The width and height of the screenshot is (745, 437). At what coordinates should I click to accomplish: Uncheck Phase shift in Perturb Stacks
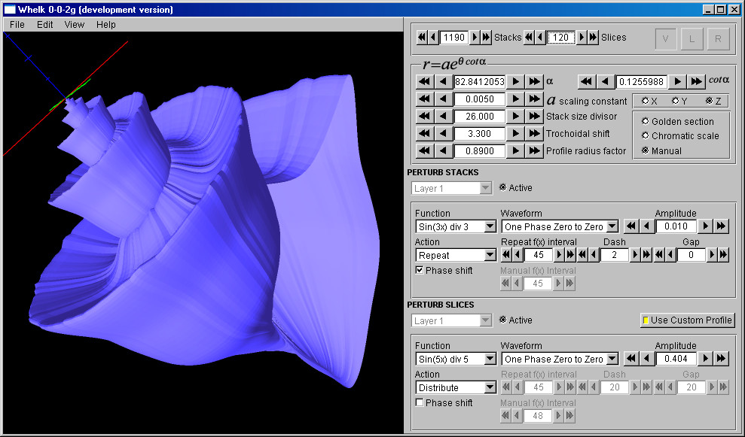[420, 270]
